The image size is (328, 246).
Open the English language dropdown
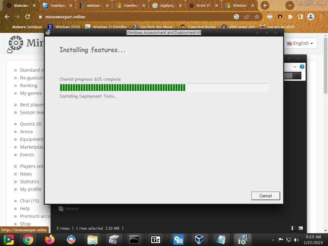[300, 43]
